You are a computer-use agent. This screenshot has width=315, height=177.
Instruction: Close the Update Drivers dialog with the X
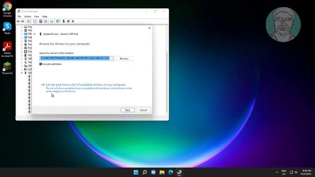point(149,28)
